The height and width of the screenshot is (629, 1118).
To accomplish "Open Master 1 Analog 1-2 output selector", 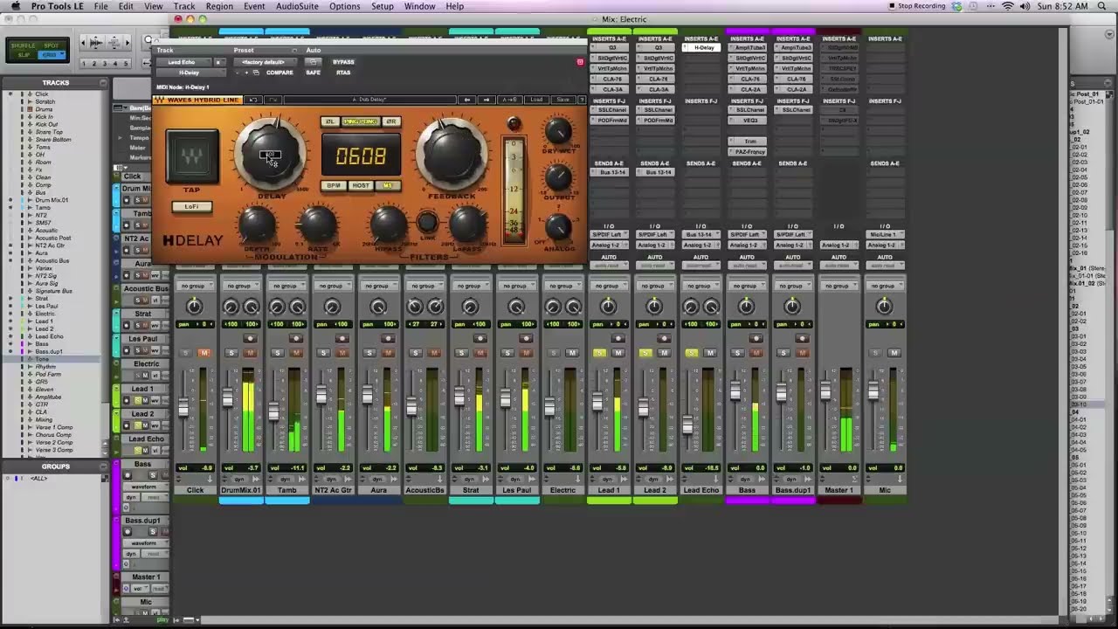I will (838, 245).
